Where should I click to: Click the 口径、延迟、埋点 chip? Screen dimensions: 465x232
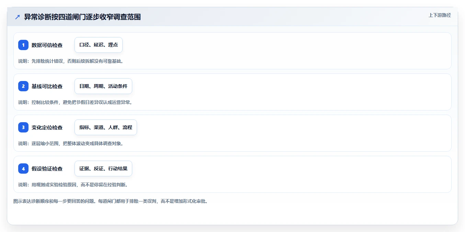(99, 45)
